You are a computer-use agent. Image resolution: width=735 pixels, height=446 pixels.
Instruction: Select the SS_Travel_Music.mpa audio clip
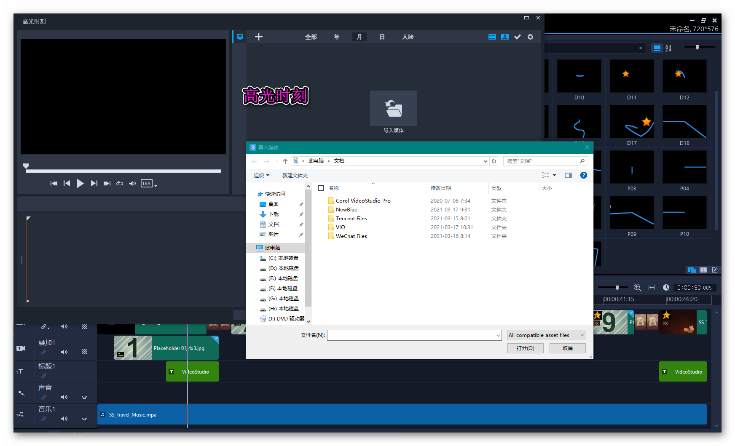(x=402, y=415)
